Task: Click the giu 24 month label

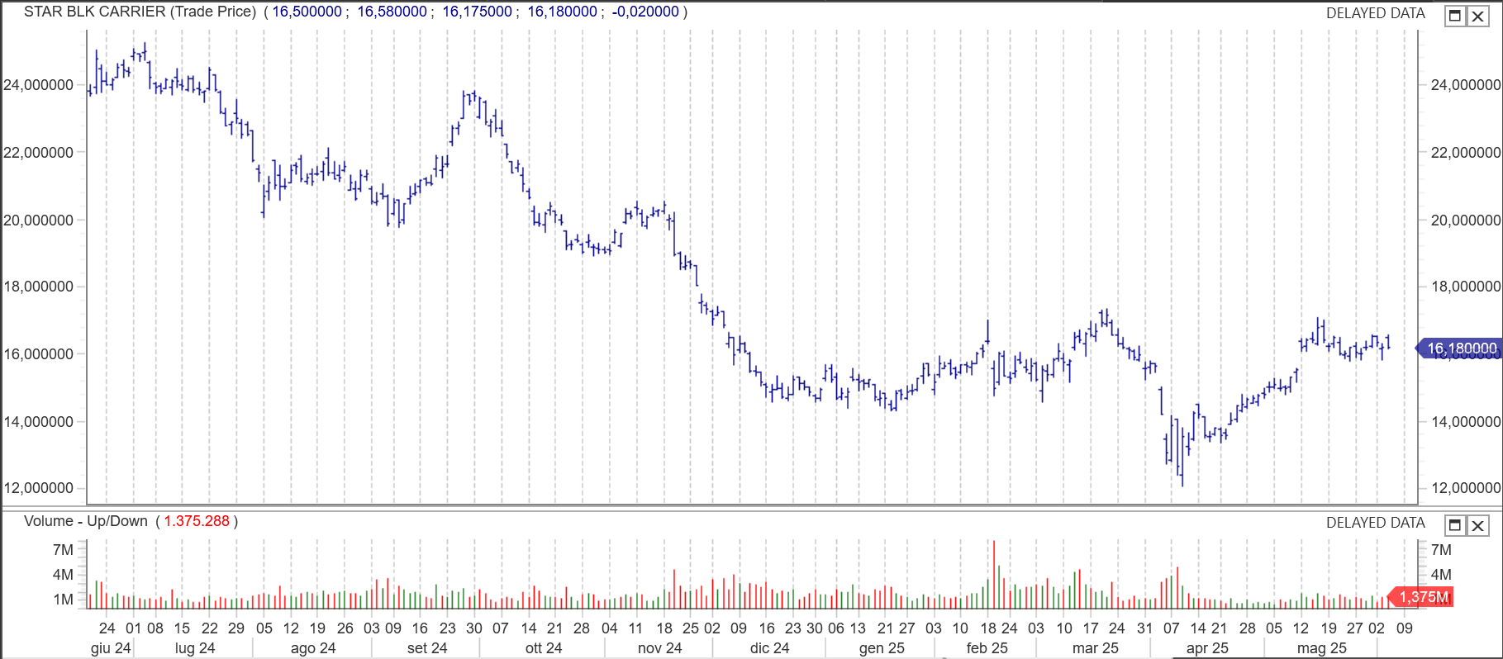Action: pos(111,648)
